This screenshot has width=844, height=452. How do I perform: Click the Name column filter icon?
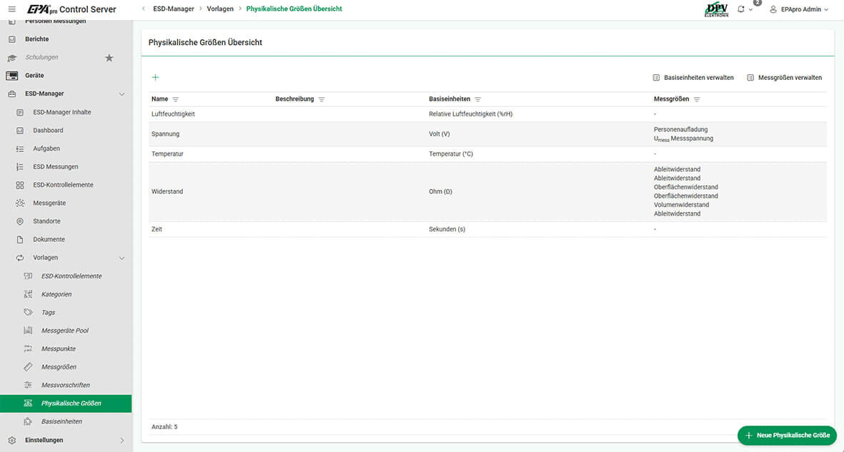(x=176, y=99)
